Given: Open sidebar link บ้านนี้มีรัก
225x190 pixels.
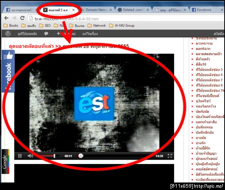Looking at the screenshot, I should click(x=203, y=148).
